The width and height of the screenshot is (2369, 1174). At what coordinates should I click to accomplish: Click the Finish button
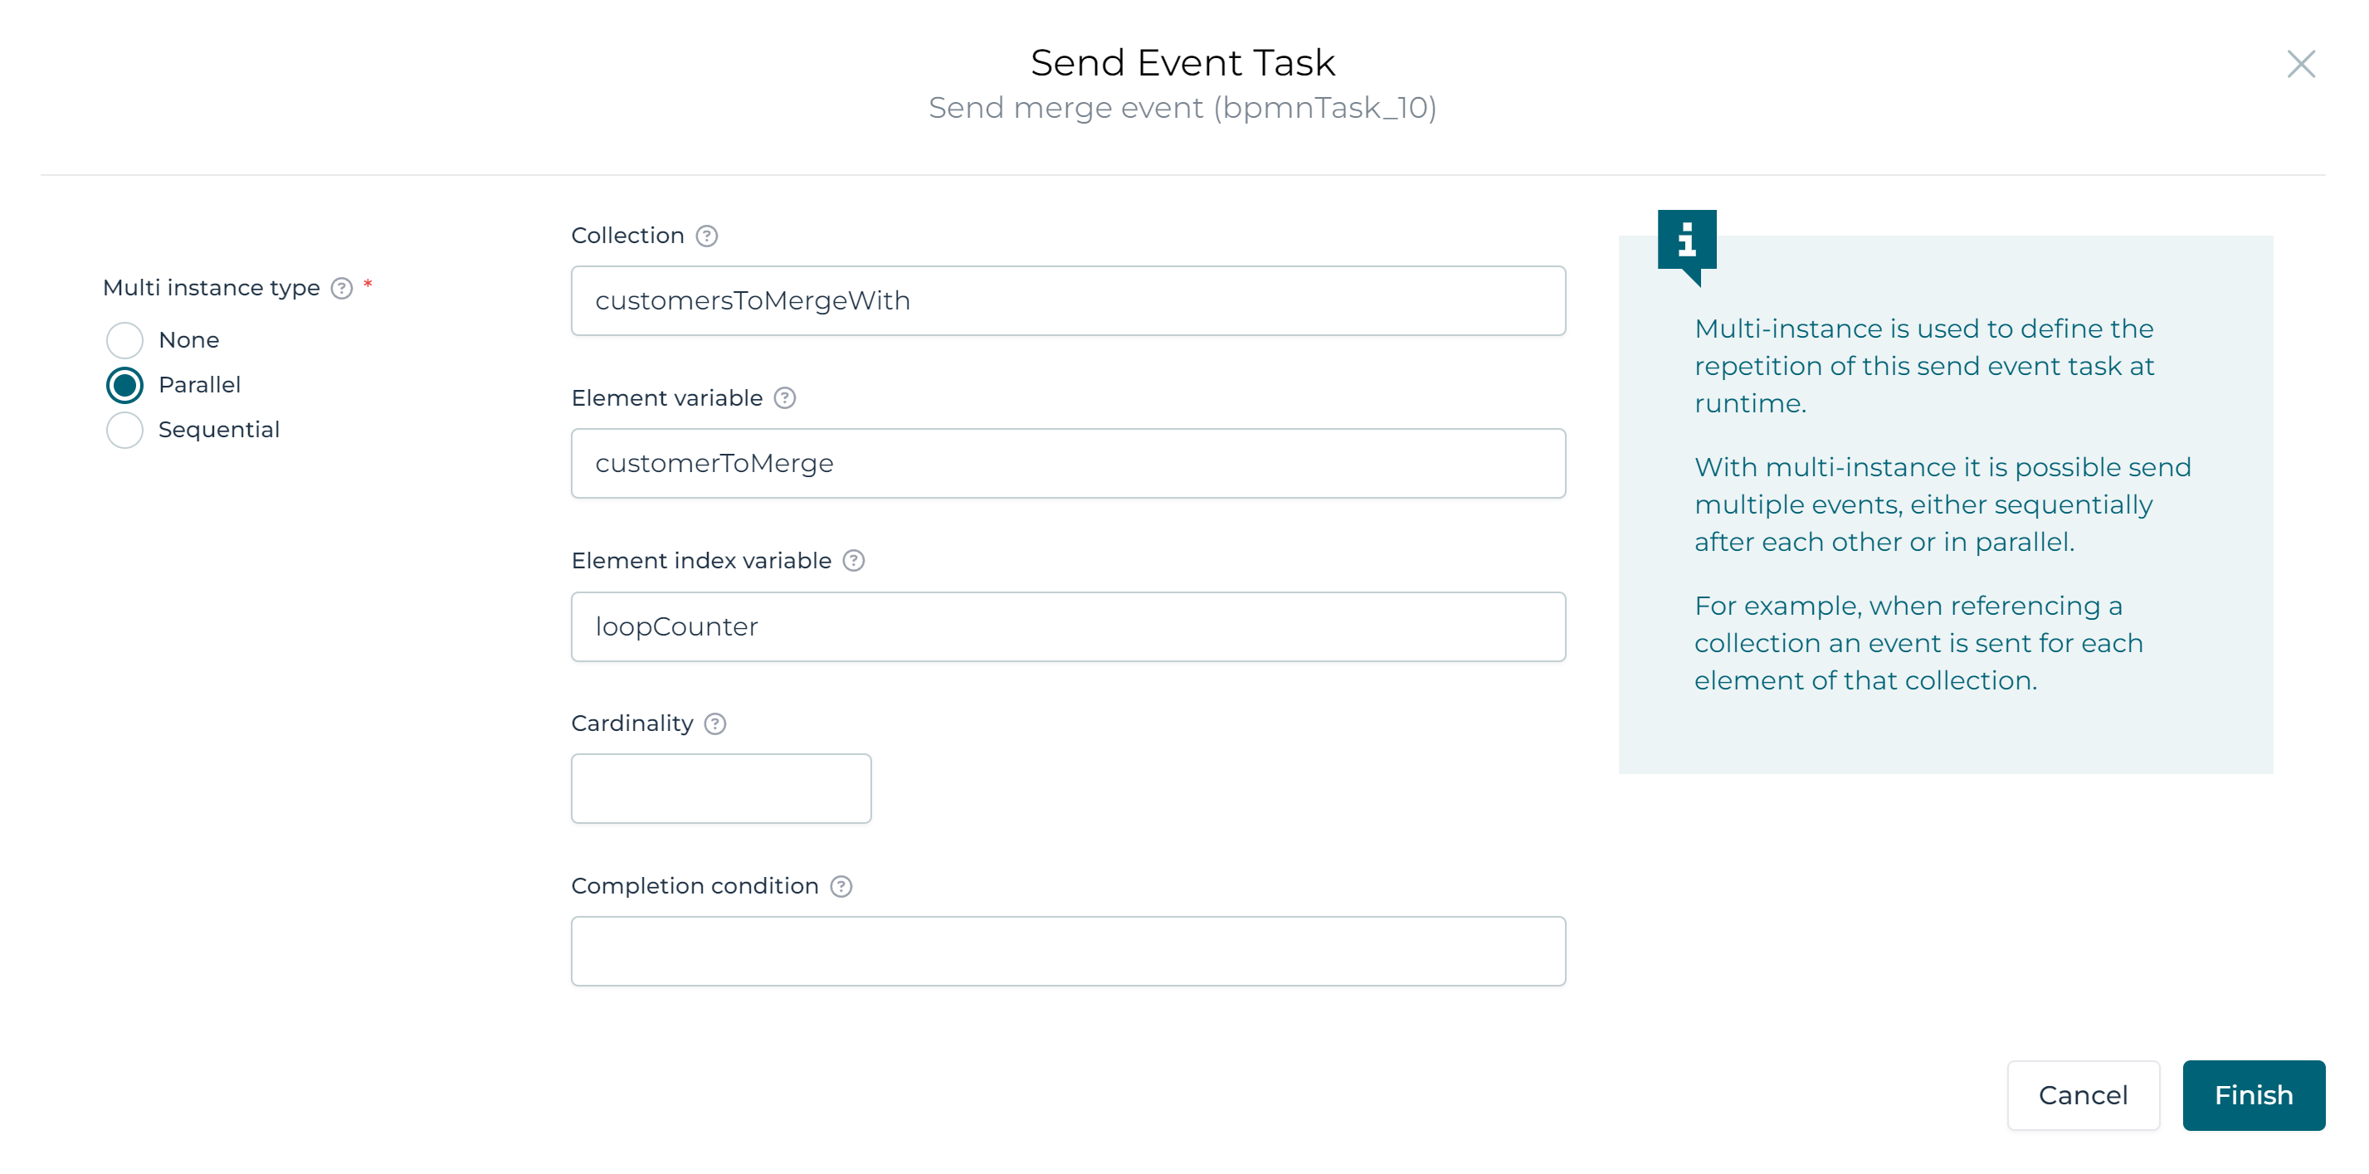point(2253,1095)
